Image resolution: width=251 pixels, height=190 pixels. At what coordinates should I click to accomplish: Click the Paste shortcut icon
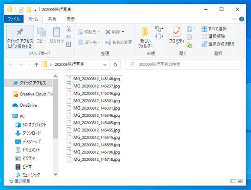click(69, 44)
